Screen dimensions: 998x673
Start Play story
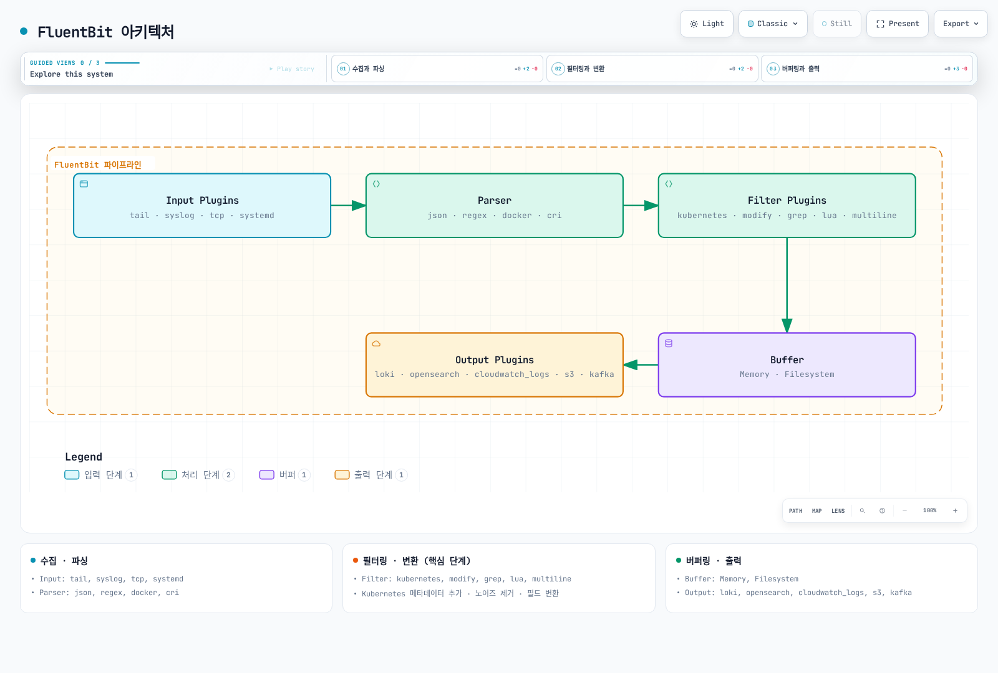click(292, 69)
